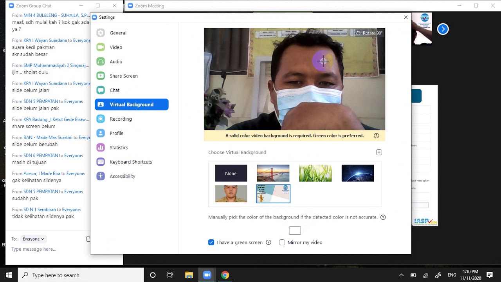This screenshot has width=501, height=282.
Task: Select the man portrait background thumbnail
Action: tap(231, 194)
